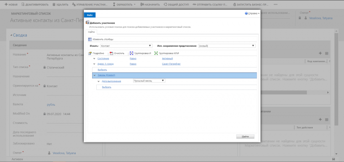Click the Заказы (Клиент) related entity link
Screen dimensions: 344x162
107,75
